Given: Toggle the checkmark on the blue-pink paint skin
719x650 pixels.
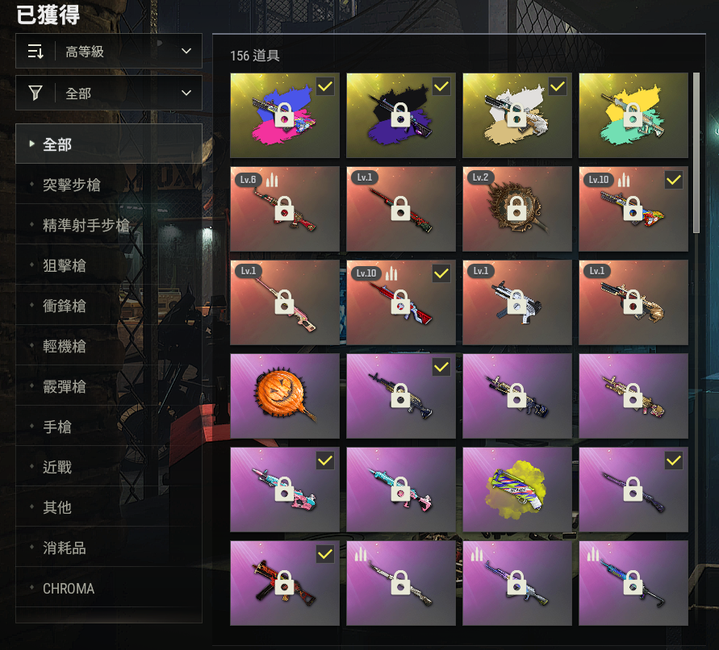Looking at the screenshot, I should [325, 86].
